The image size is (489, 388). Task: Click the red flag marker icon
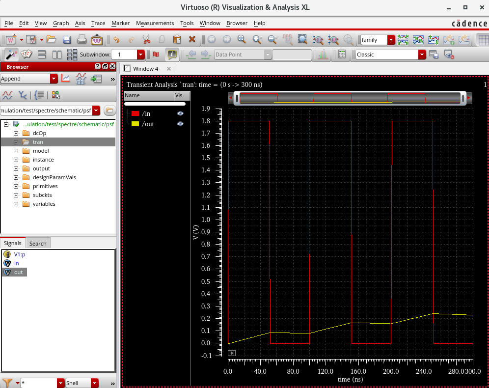[x=156, y=55]
